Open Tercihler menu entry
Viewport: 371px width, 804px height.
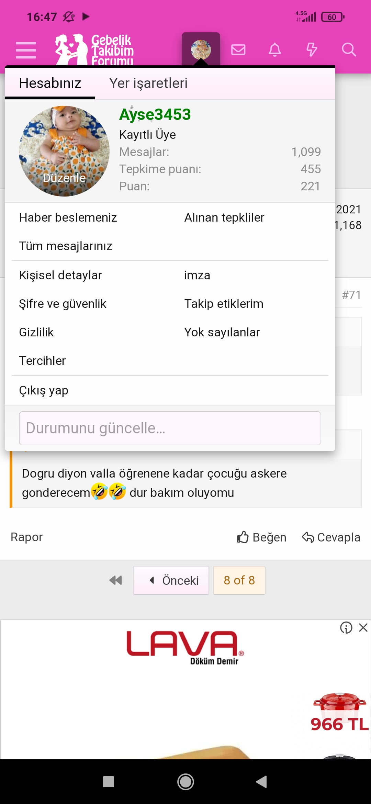point(42,361)
